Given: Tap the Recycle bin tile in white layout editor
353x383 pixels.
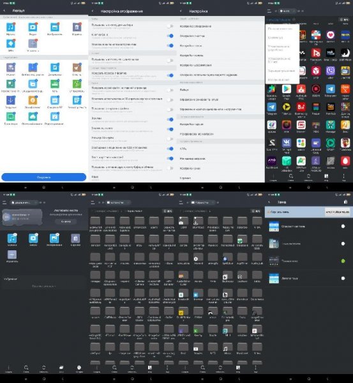Looking at the screenshot, I should coord(77,27).
